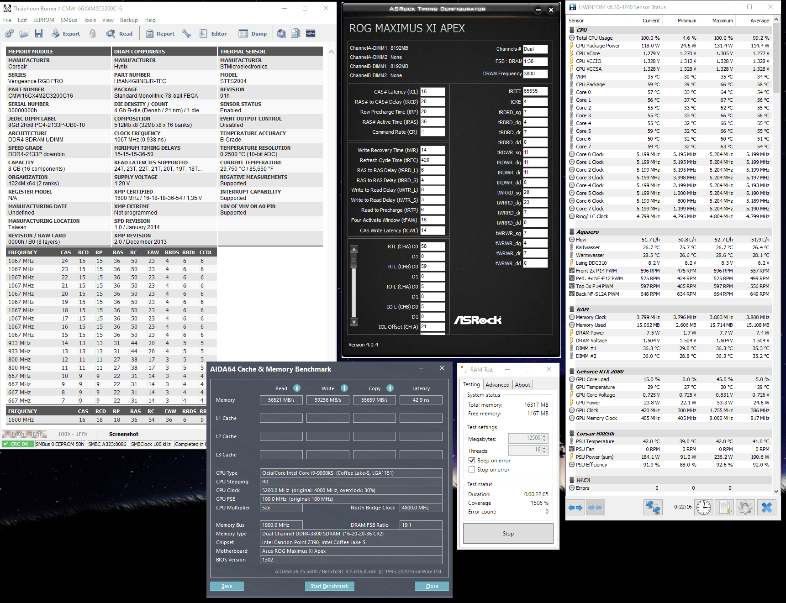Enable the Stop on error checkbox
Screen dimensions: 786x603
[x=472, y=470]
